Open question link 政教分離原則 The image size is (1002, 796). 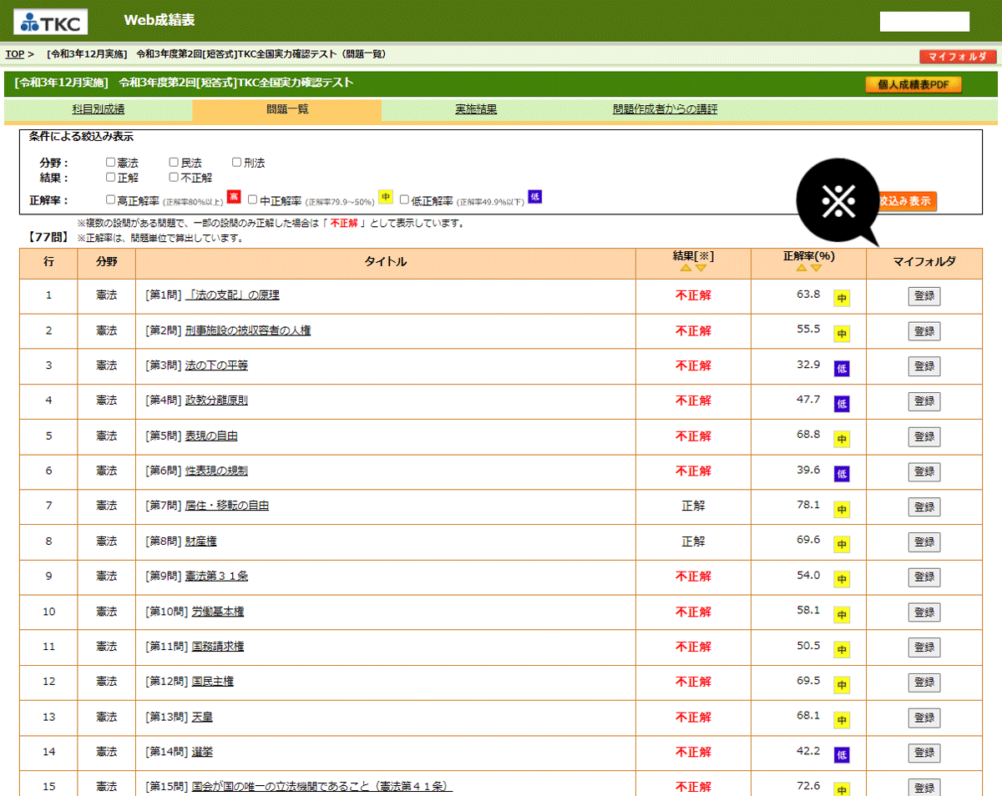click(216, 401)
